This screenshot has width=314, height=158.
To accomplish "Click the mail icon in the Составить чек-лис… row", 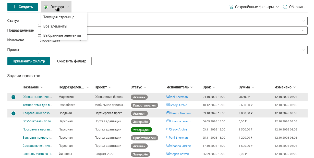I will [168, 146].
